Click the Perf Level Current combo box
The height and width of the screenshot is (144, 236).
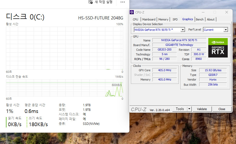click(215, 30)
